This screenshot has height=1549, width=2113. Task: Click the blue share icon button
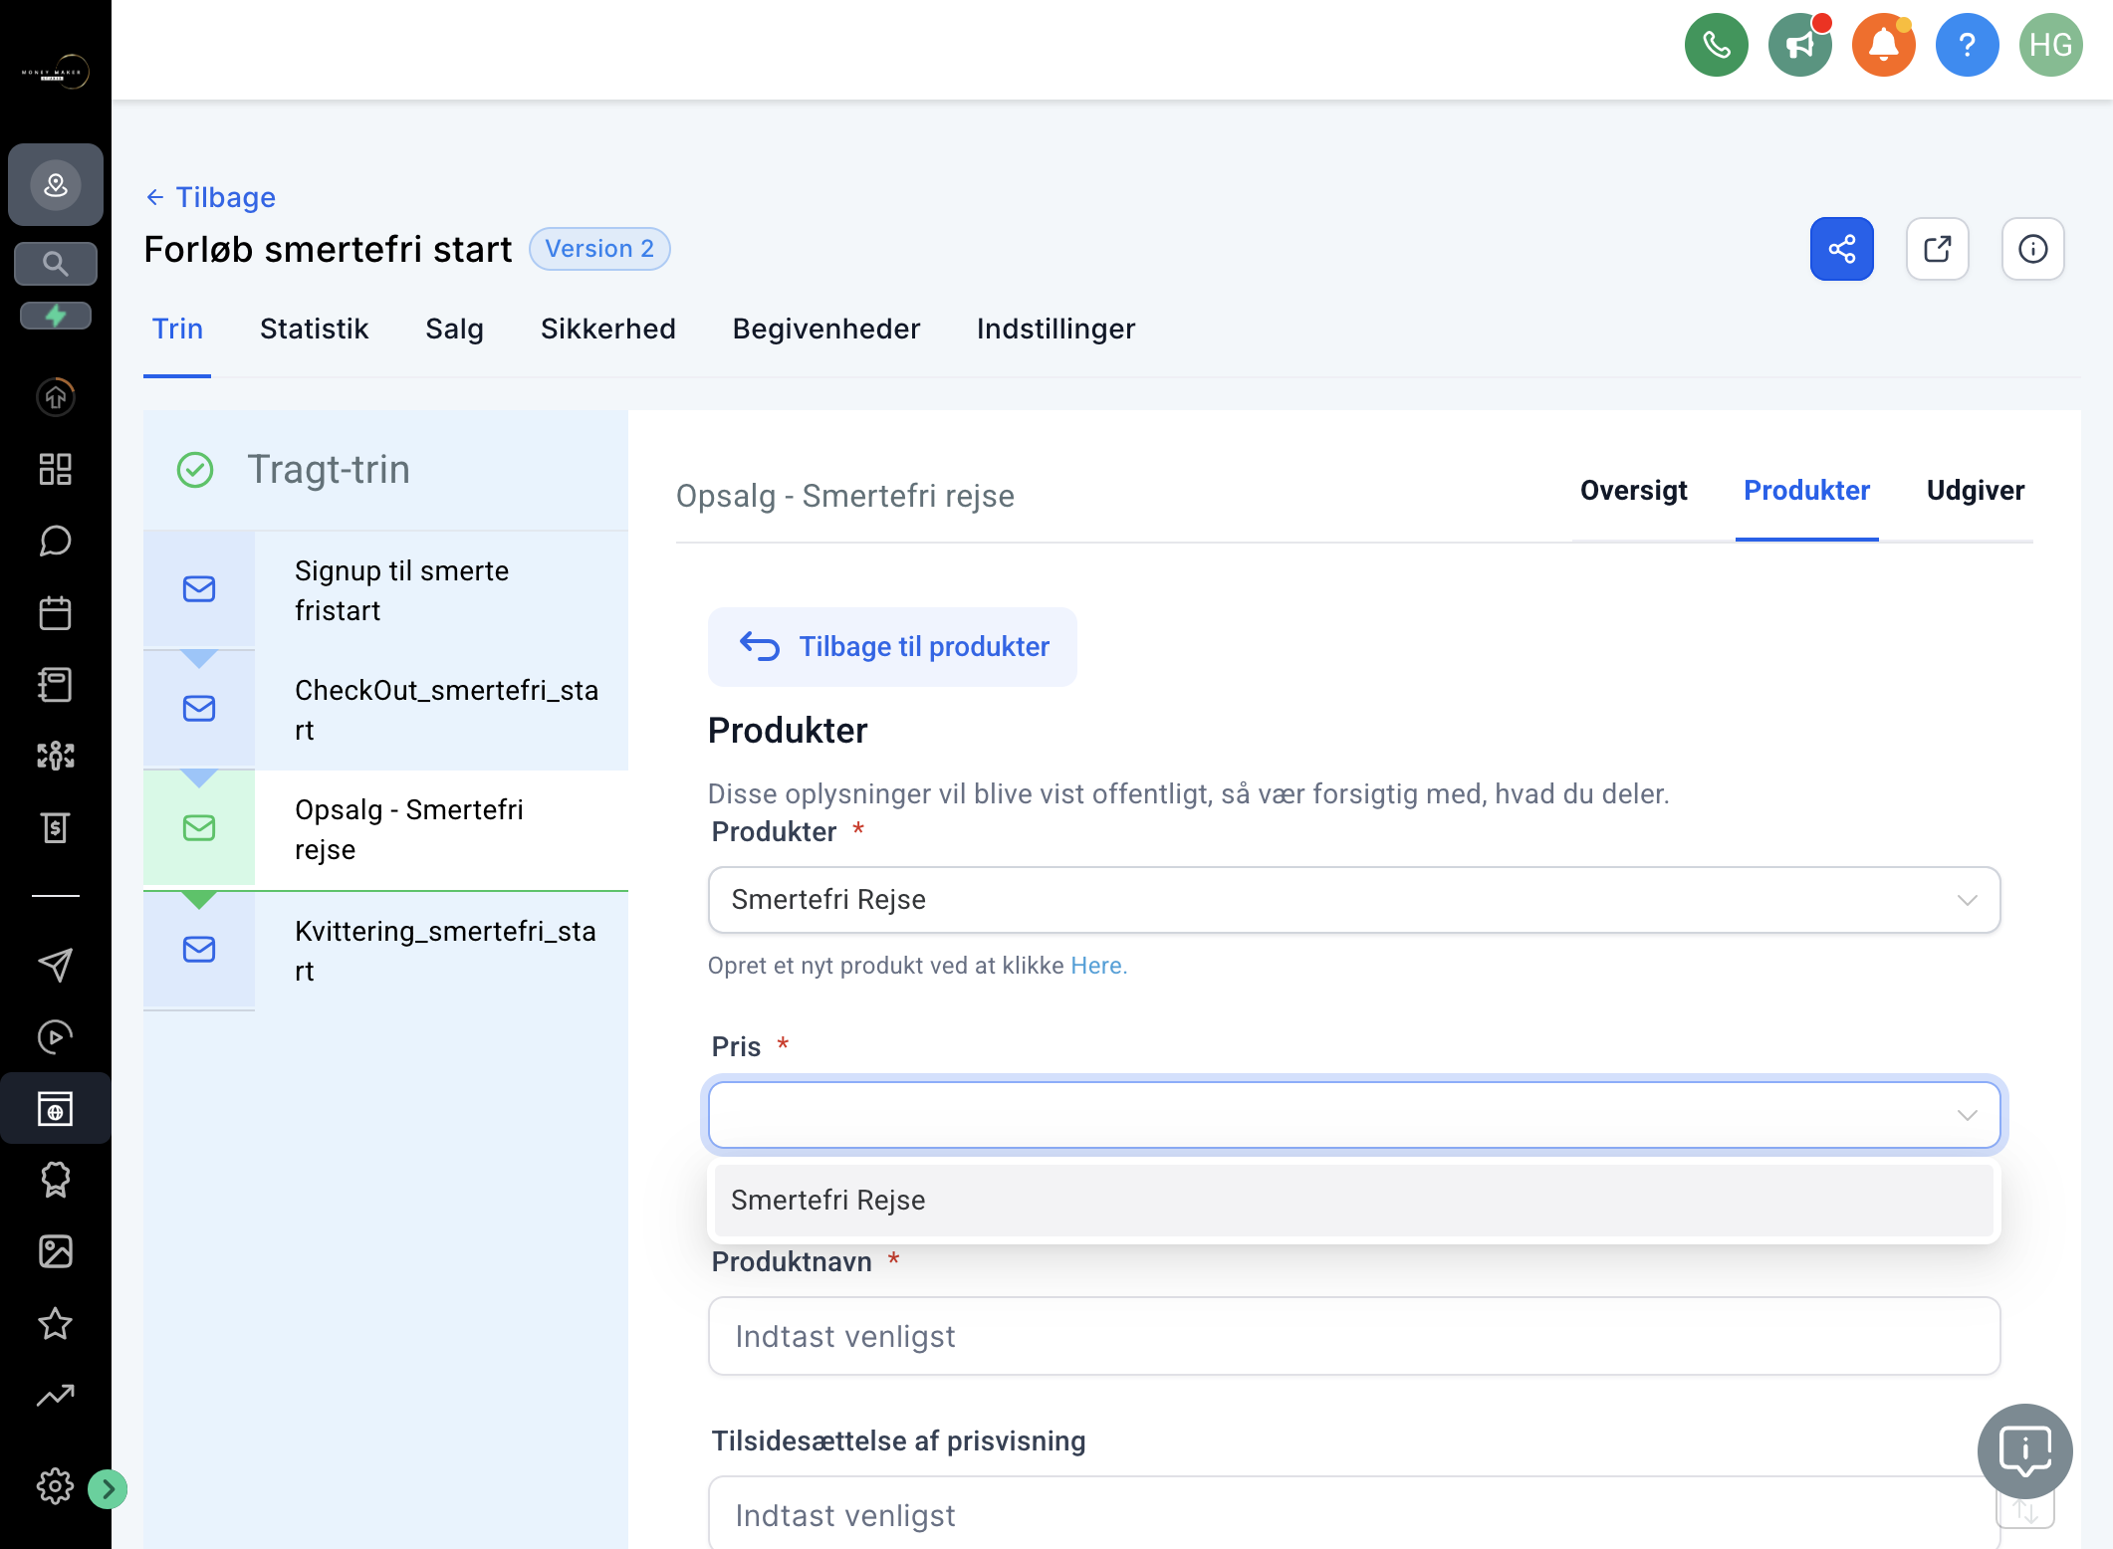pos(1841,249)
